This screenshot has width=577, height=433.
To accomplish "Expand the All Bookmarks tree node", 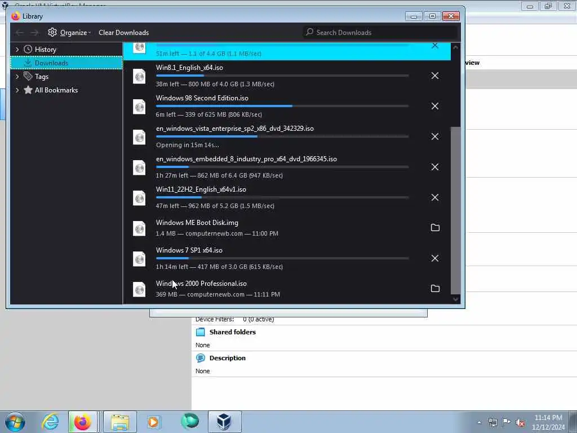I will point(17,90).
